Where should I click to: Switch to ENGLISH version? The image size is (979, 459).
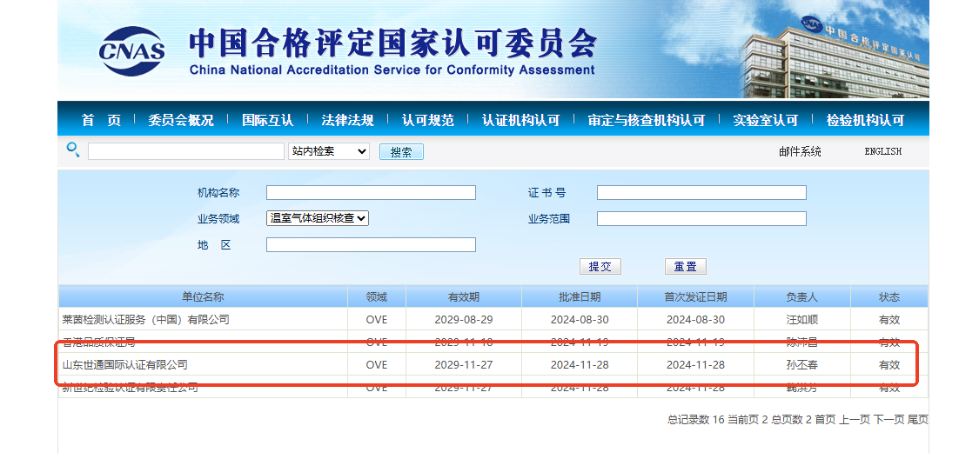[x=883, y=151]
